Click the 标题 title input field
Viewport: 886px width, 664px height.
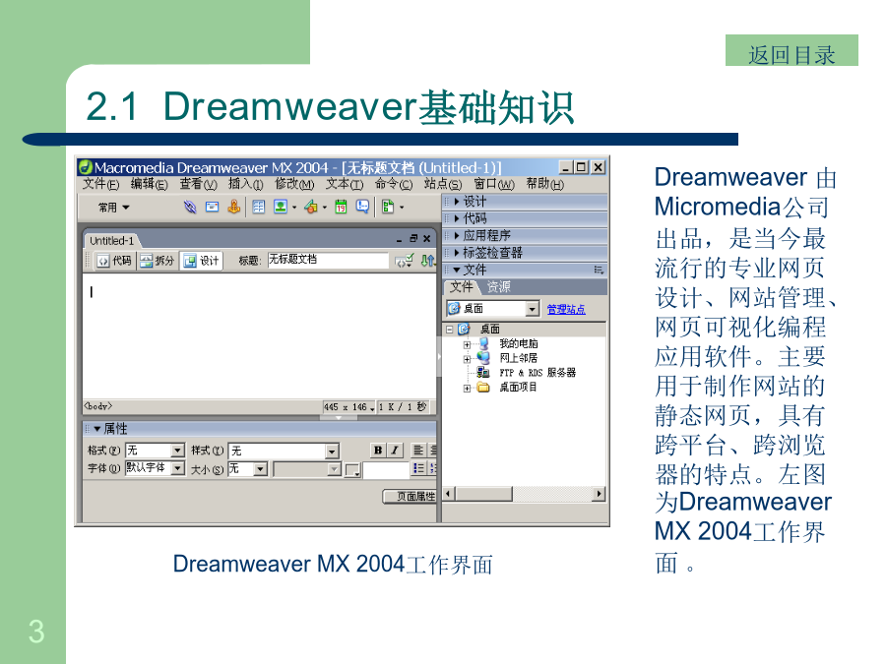[x=328, y=260]
